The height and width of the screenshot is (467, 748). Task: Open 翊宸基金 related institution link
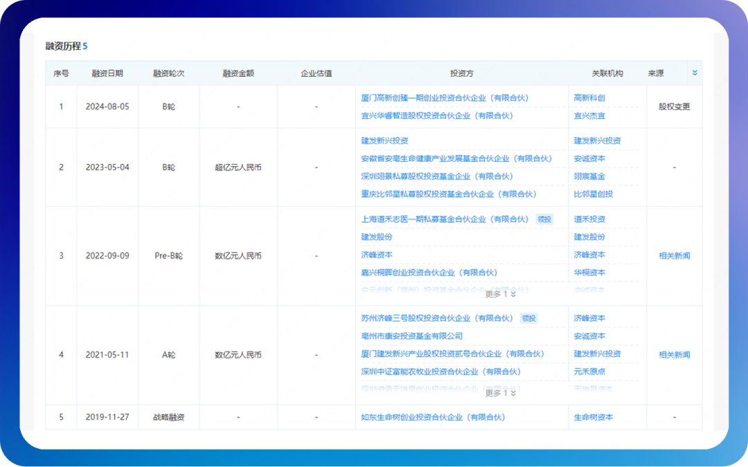tap(589, 176)
